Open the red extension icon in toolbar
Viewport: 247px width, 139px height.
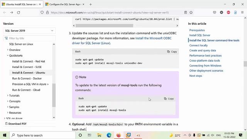pyautogui.click(x=228, y=12)
